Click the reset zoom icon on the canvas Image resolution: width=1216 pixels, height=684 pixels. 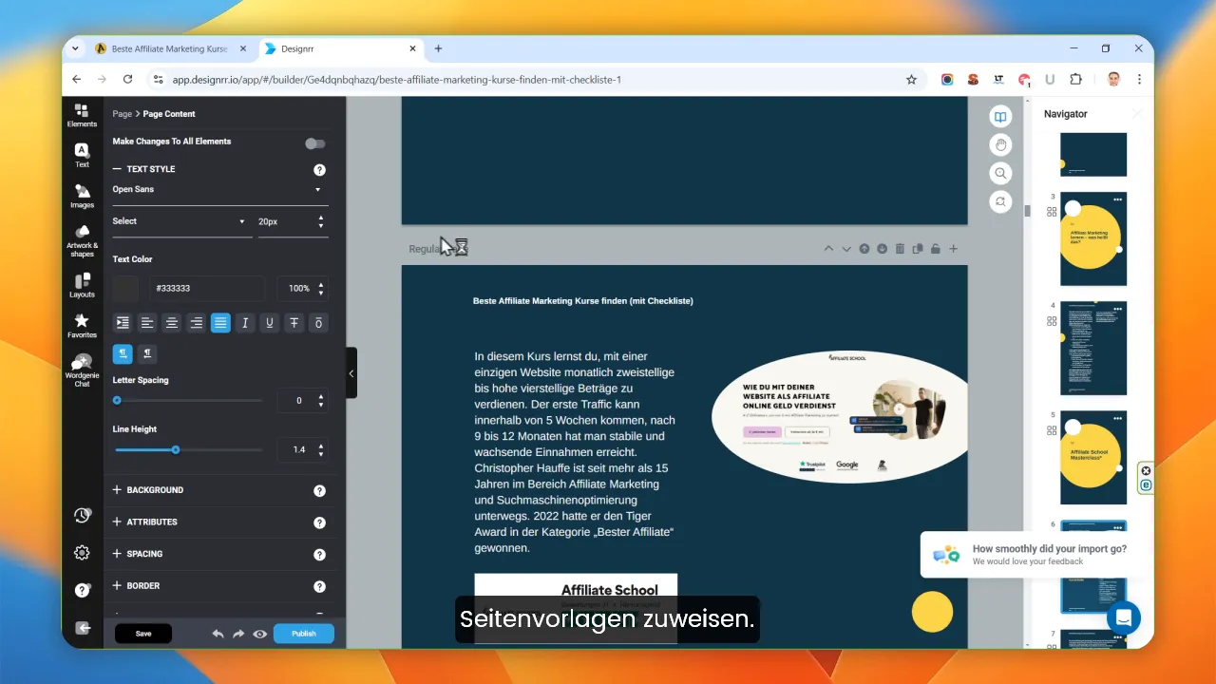(x=999, y=201)
